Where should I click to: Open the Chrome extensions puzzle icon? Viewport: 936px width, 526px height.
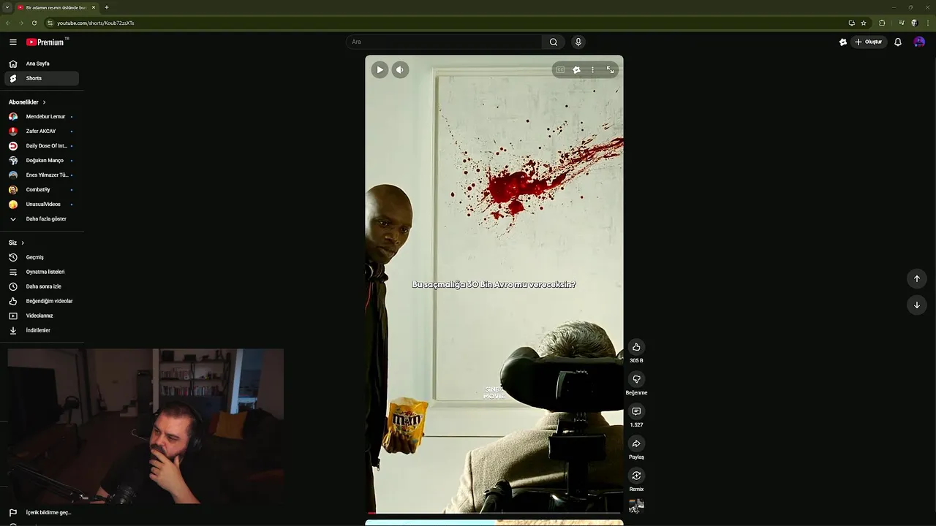point(882,23)
